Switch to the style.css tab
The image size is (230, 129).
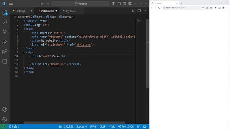71,11
